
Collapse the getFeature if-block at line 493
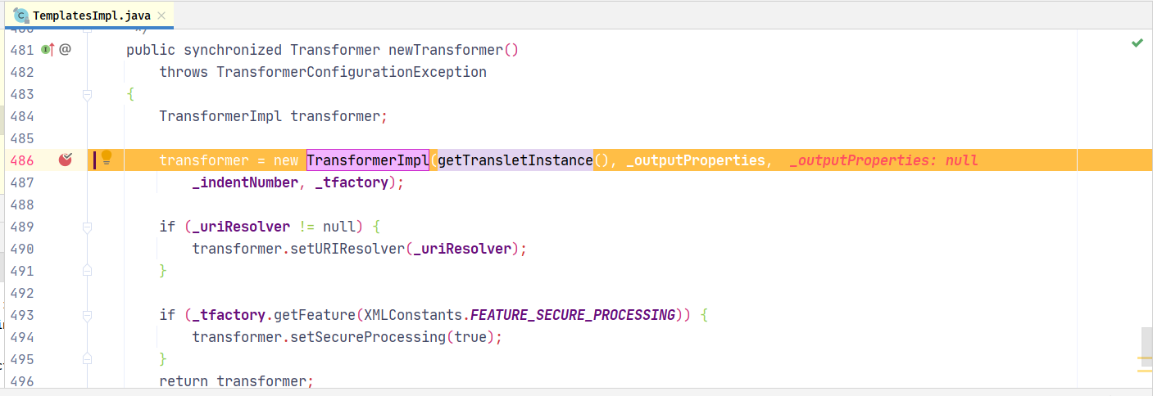click(88, 315)
